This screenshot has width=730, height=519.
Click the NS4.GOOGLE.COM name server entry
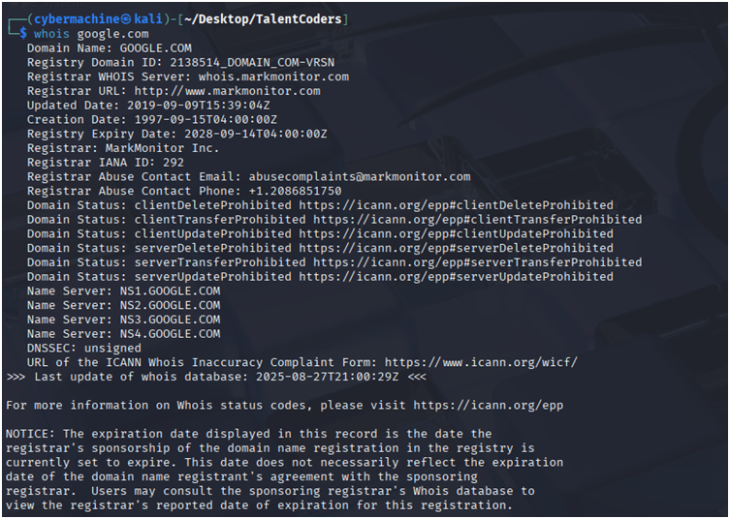coord(170,334)
